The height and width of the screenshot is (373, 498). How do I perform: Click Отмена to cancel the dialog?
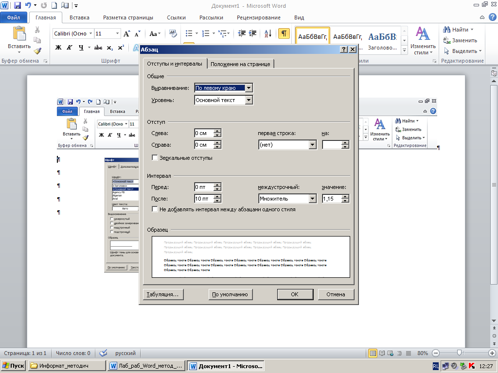[336, 294]
